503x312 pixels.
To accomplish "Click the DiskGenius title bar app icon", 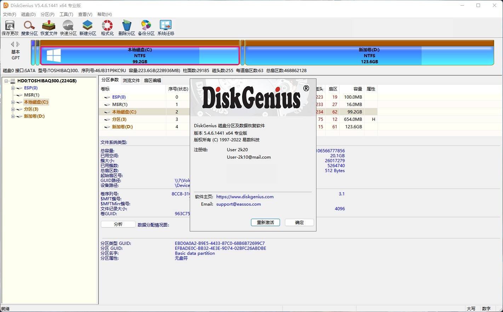I will click(6, 5).
